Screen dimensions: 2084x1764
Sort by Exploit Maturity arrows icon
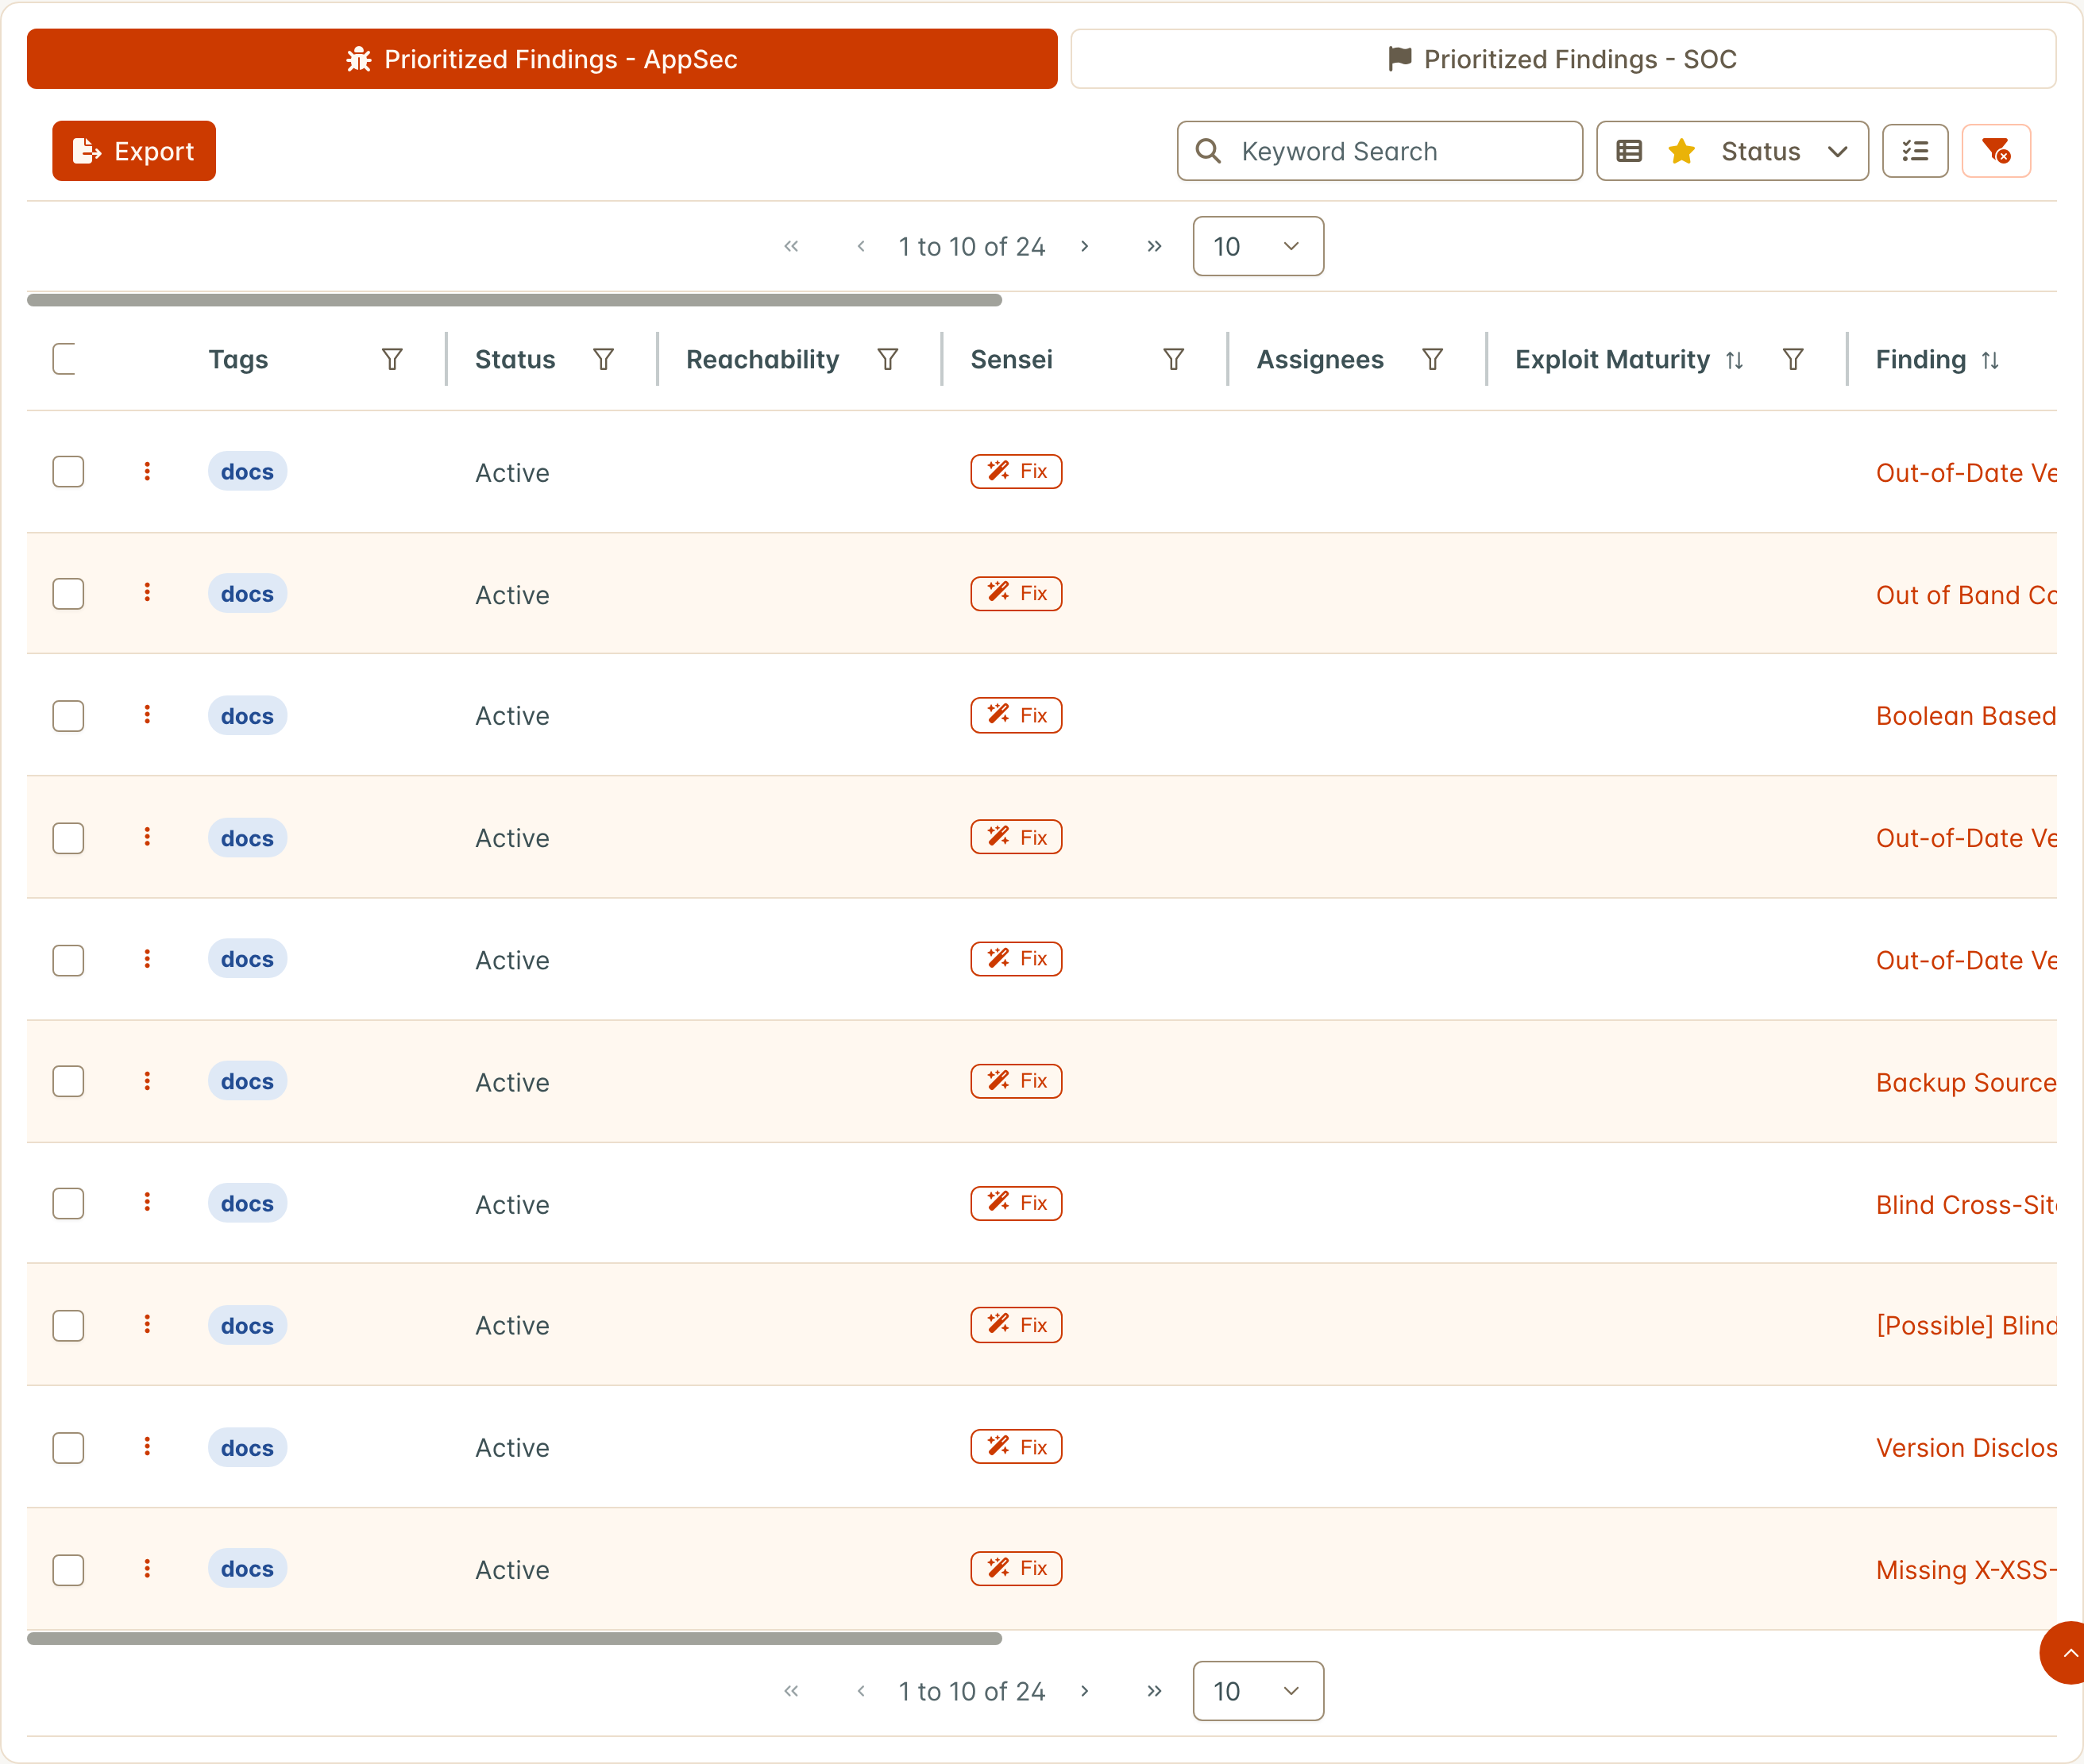tap(1735, 360)
